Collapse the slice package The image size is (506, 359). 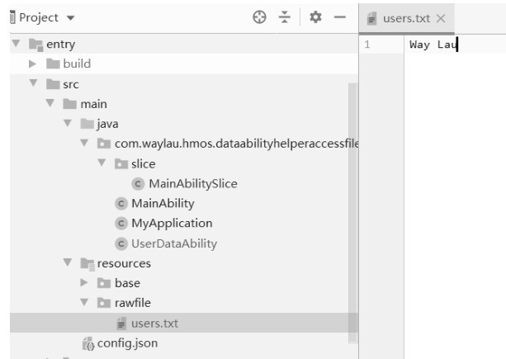pyautogui.click(x=102, y=163)
